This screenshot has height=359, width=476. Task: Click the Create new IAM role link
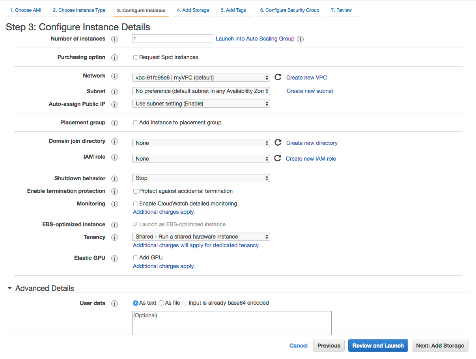(311, 159)
